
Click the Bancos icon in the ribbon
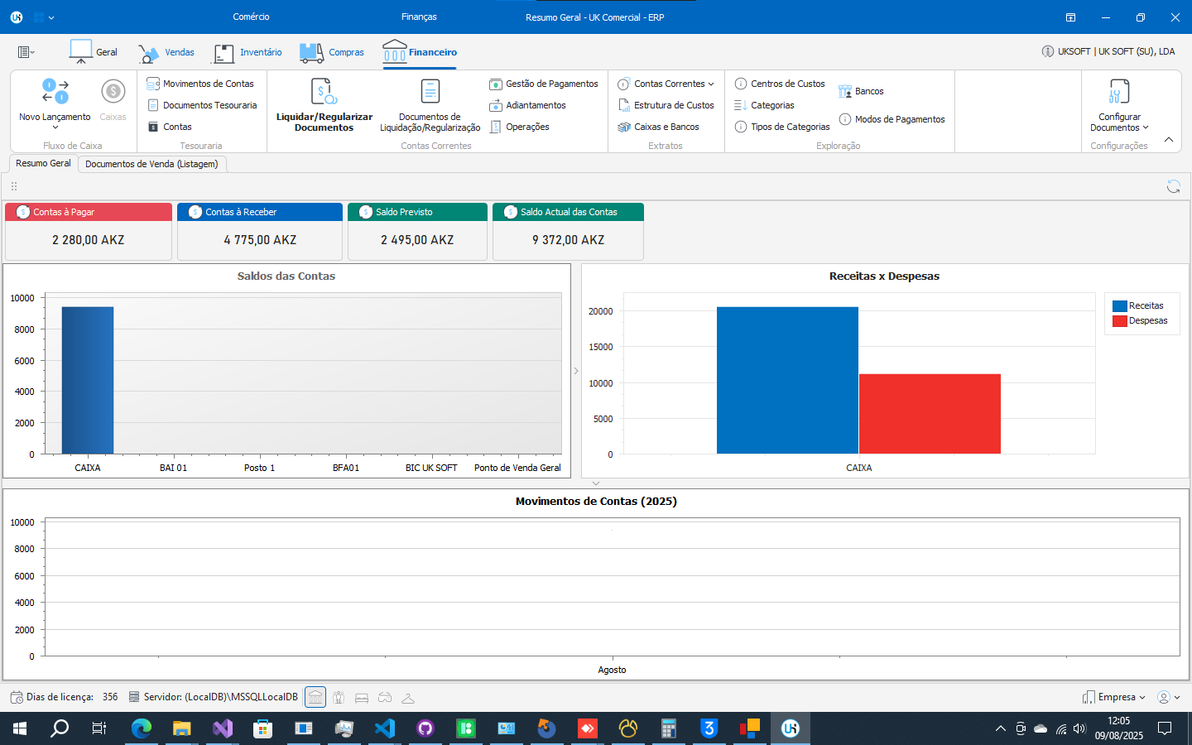(845, 91)
